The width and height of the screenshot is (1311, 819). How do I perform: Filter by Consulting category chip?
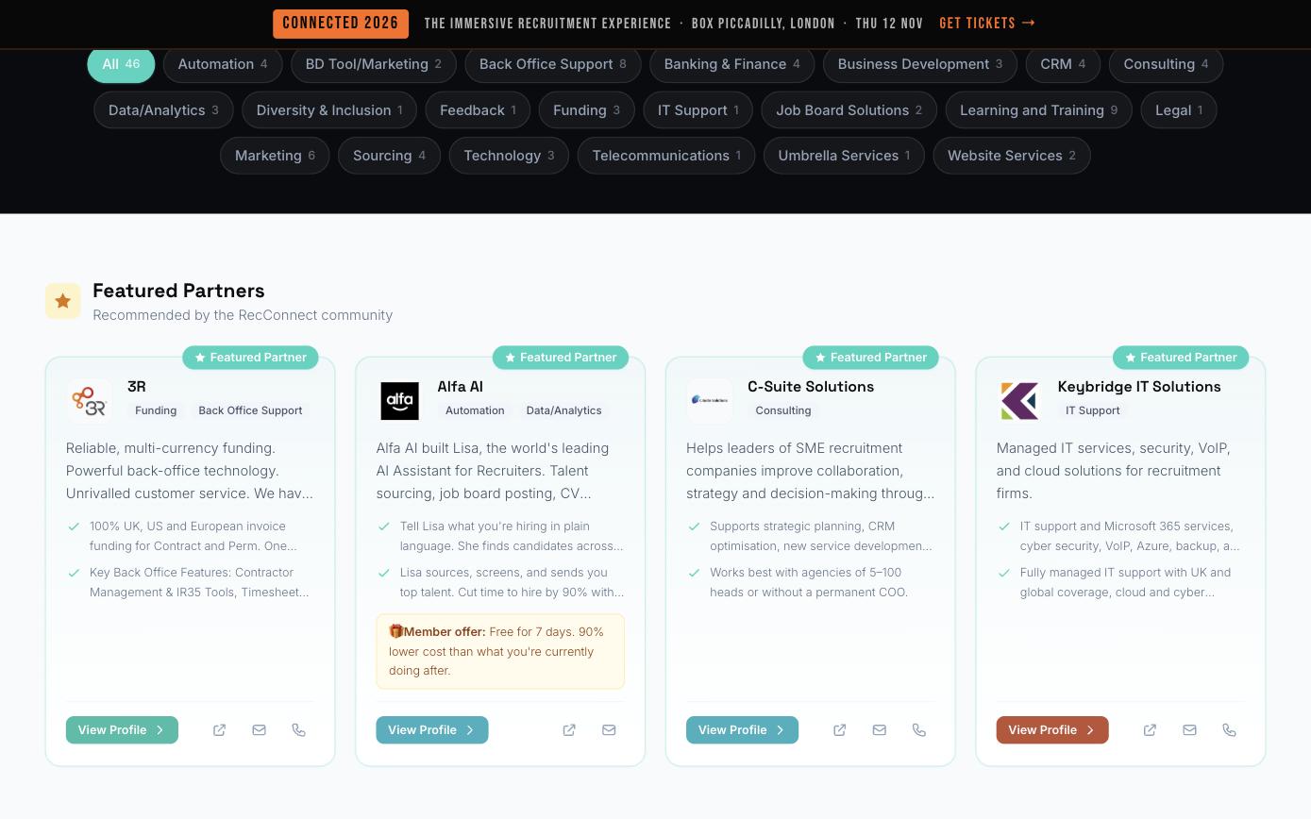1167,64
